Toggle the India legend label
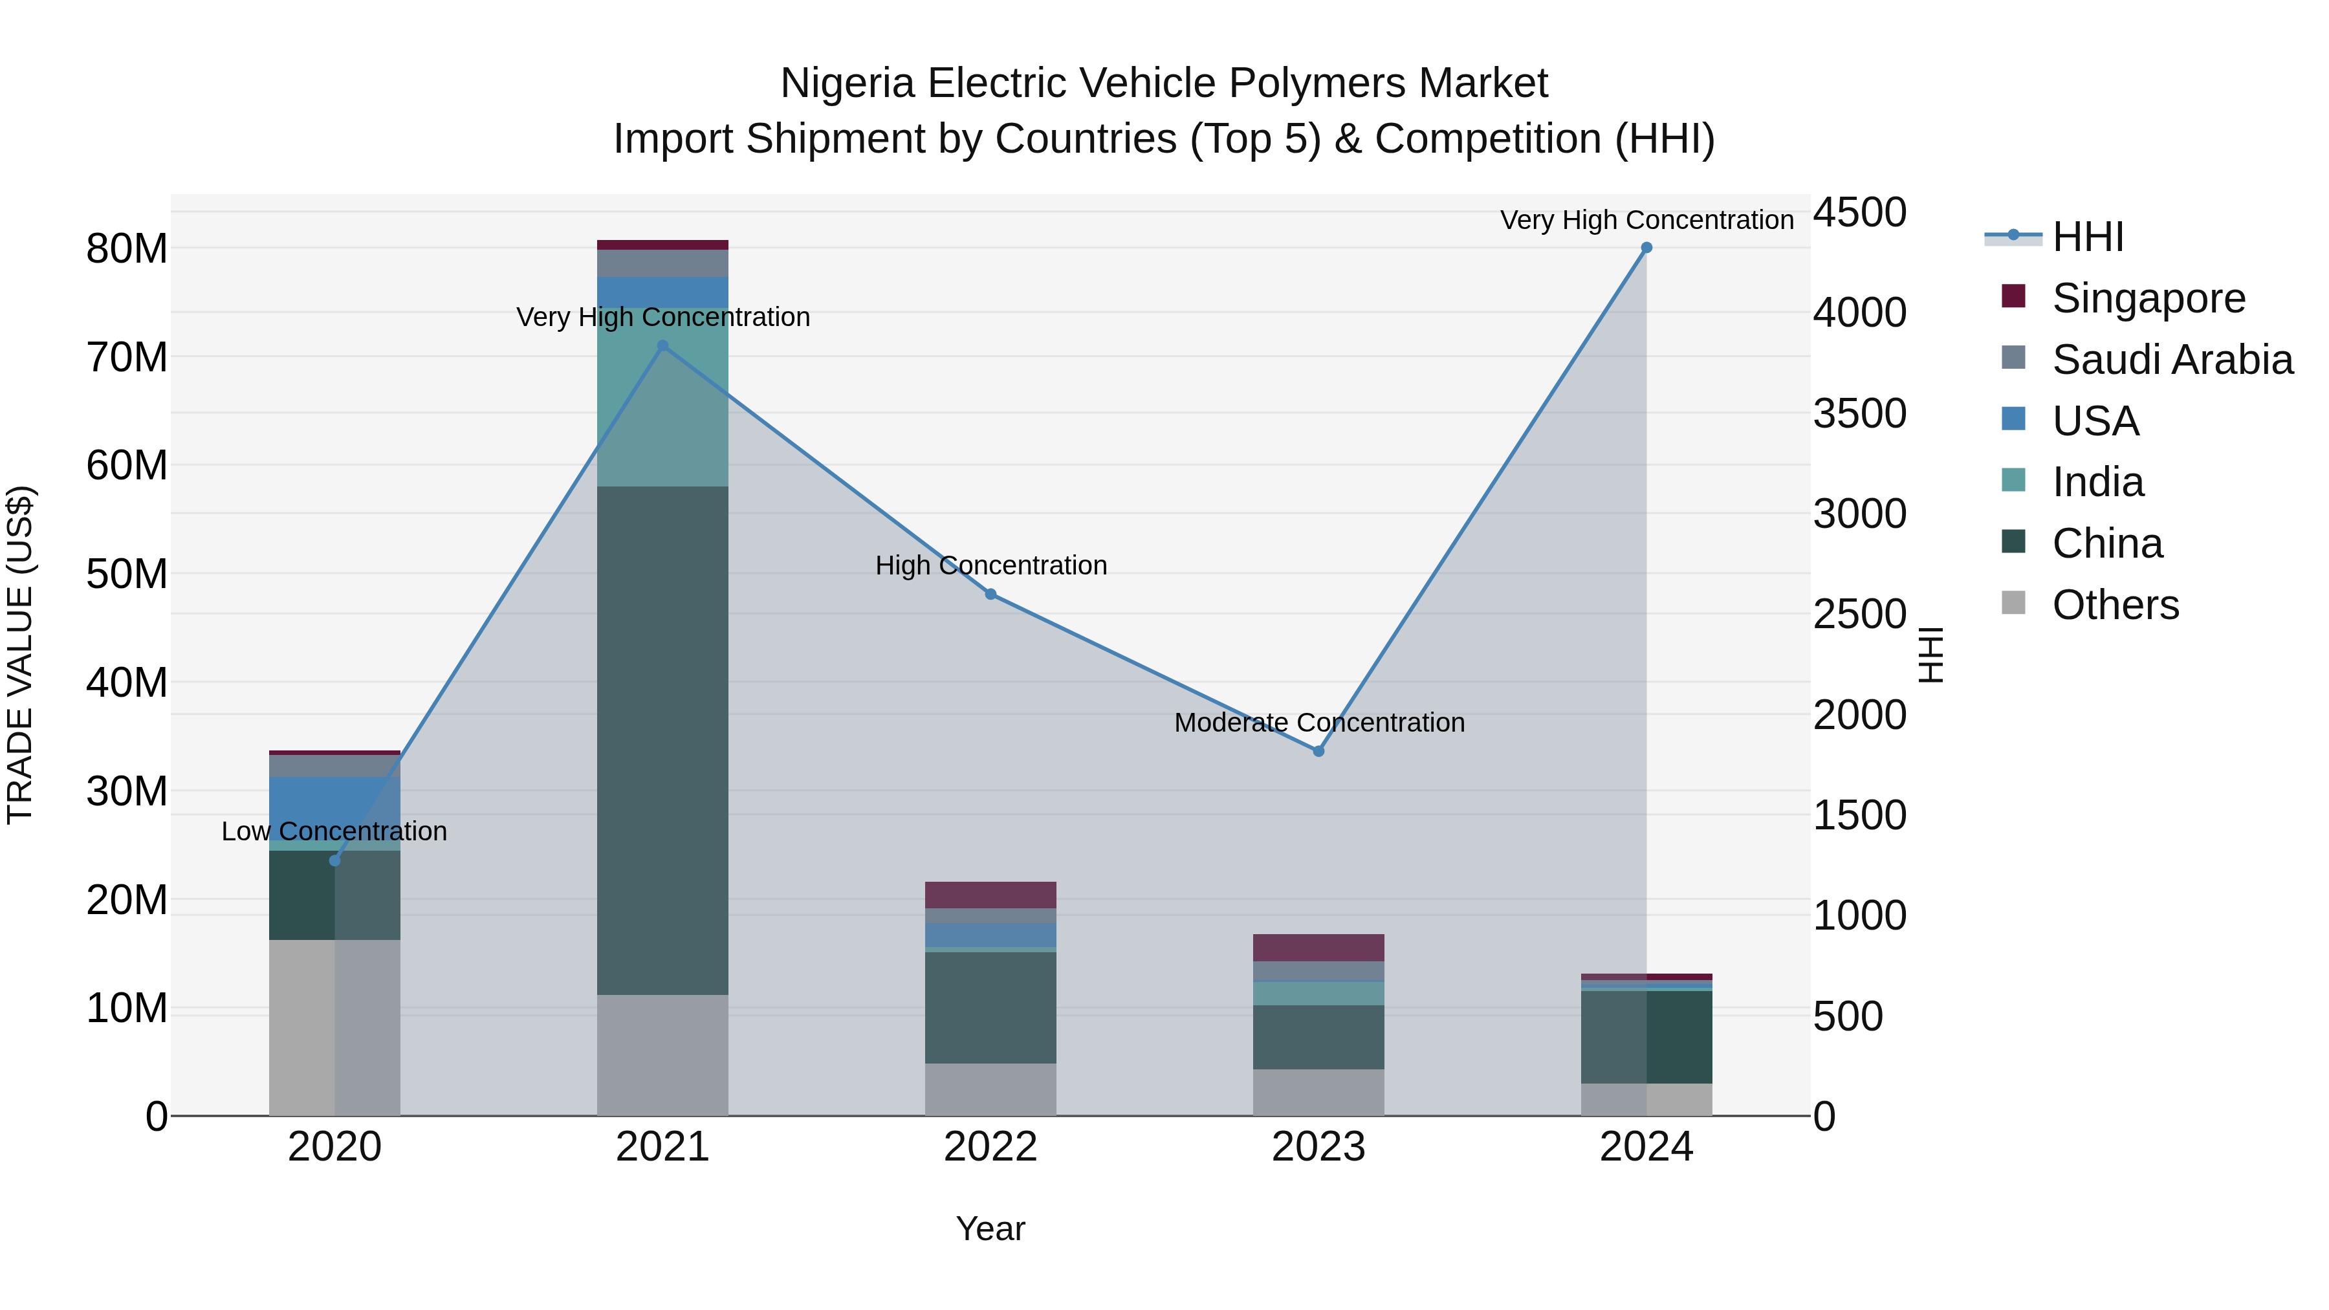The image size is (2329, 1310). [2099, 482]
